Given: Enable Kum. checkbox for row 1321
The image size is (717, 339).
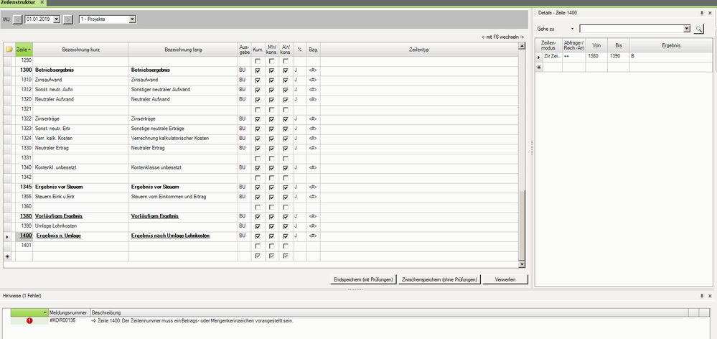Looking at the screenshot, I should pyautogui.click(x=258, y=110).
